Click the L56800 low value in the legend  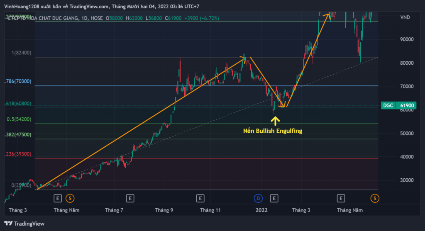pos(154,18)
